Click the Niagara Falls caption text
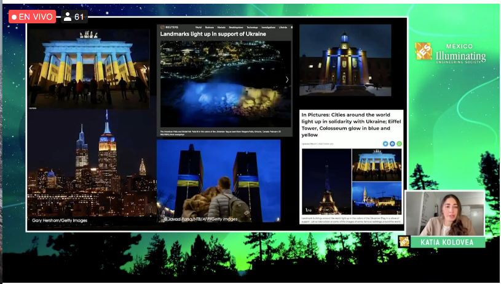The image size is (501, 284). point(221,132)
